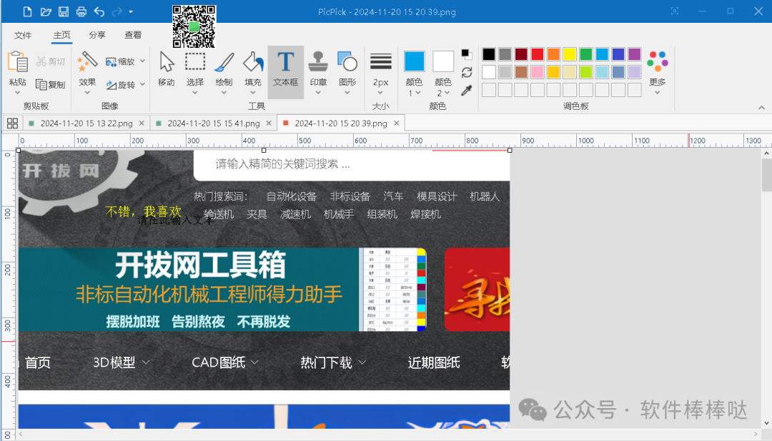Pick the purple palette swatch
This screenshot has height=441, width=772.
[x=635, y=54]
